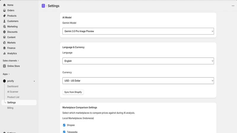Click the Online Store shop icon
237x133 pixels.
4,66
